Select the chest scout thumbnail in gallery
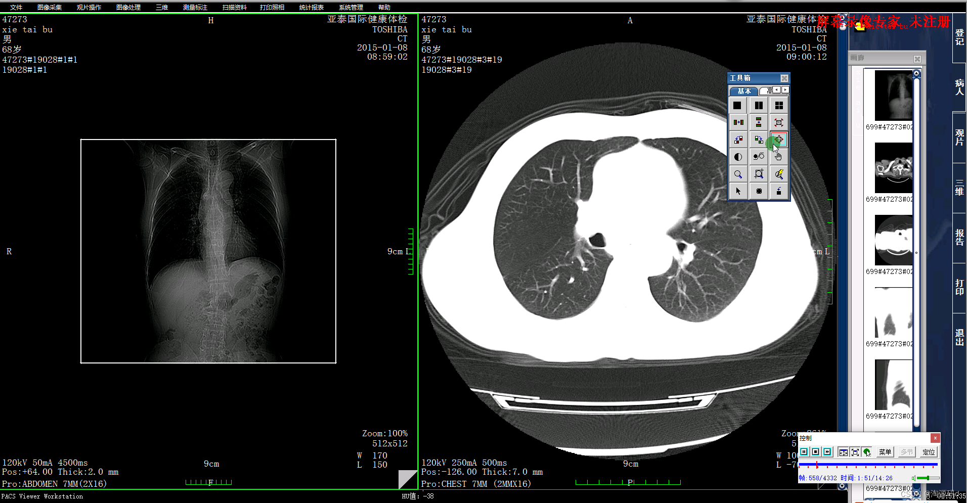Image resolution: width=967 pixels, height=503 pixels. click(894, 96)
